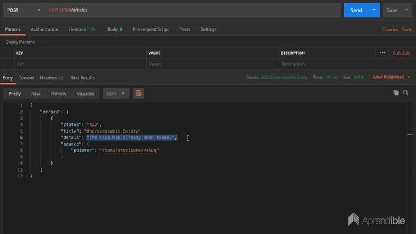The image size is (416, 234).
Task: Switch to Visualize response view
Action: click(85, 94)
